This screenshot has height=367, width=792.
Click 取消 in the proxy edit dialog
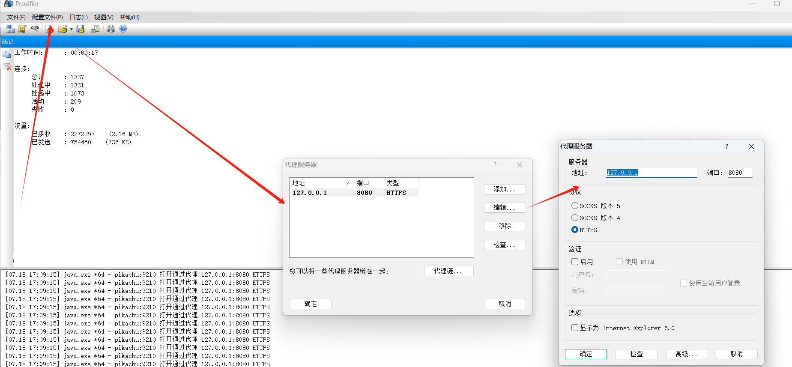tap(737, 354)
